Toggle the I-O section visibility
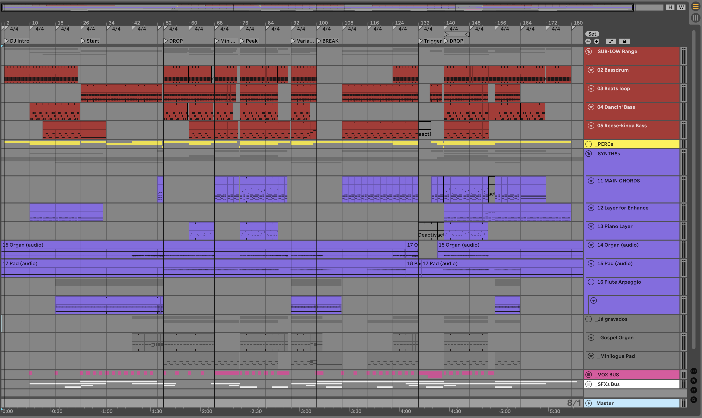 click(x=694, y=371)
